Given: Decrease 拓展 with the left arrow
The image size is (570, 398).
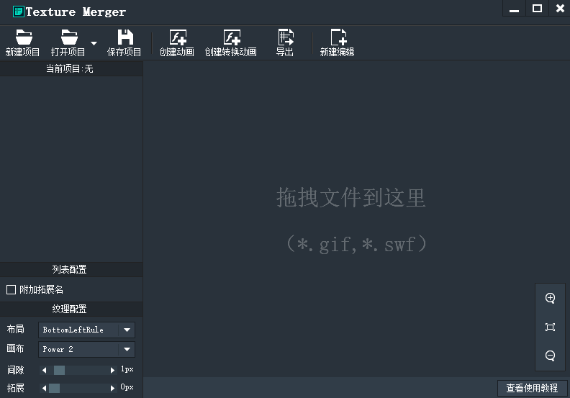Looking at the screenshot, I should coord(45,388).
